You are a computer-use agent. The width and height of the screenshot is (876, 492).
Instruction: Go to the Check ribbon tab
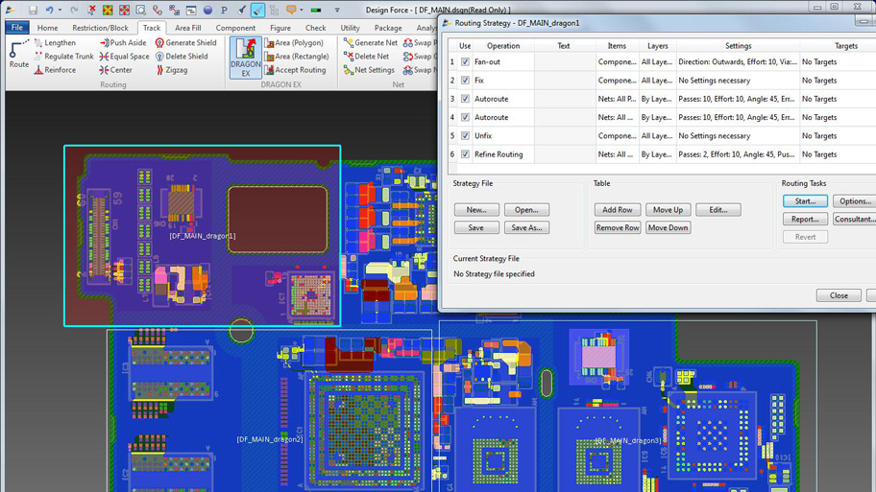coord(315,28)
